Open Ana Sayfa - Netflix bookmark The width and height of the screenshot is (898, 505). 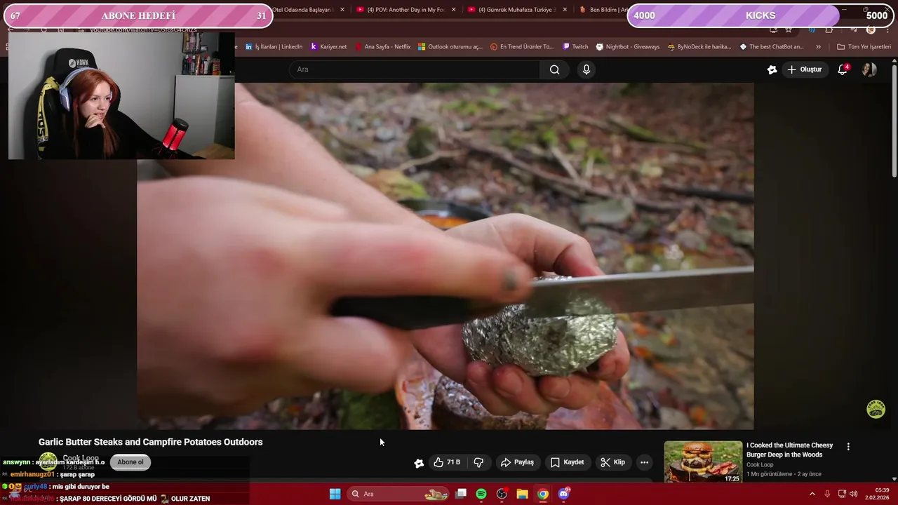pos(382,47)
